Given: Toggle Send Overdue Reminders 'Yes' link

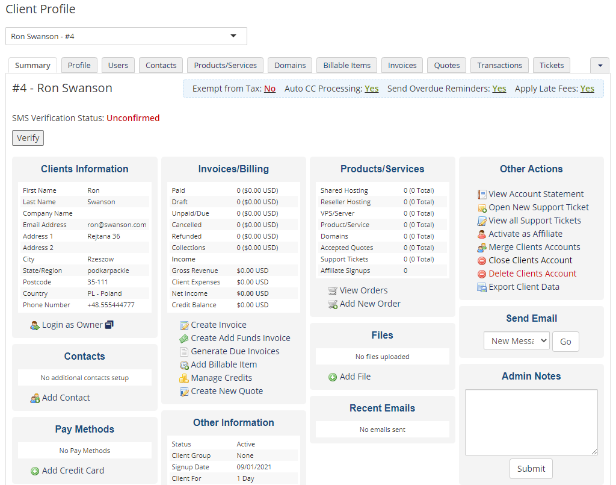Looking at the screenshot, I should [499, 89].
